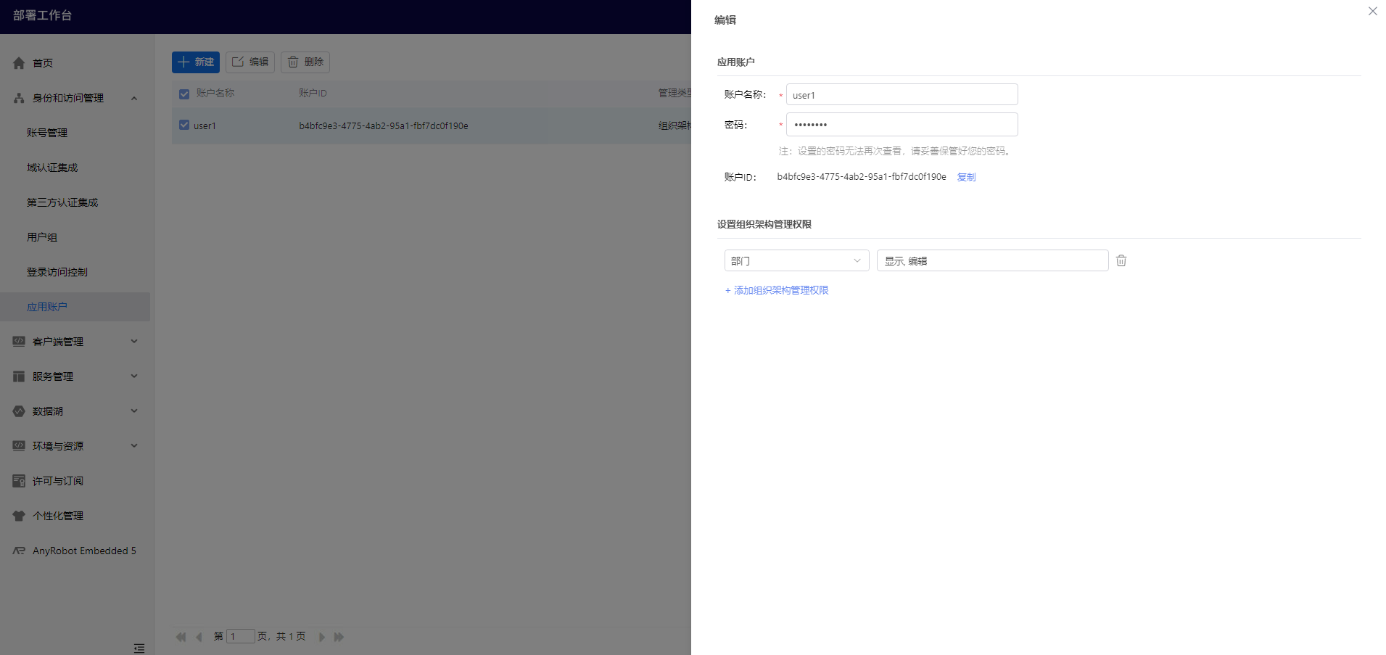The image size is (1386, 655).
Task: Uncheck the user1 row checkbox
Action: [x=184, y=125]
